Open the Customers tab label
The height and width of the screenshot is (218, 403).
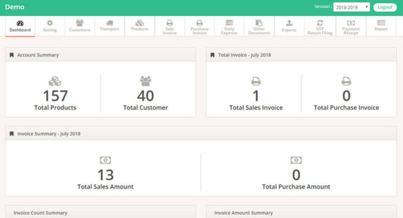tap(80, 30)
